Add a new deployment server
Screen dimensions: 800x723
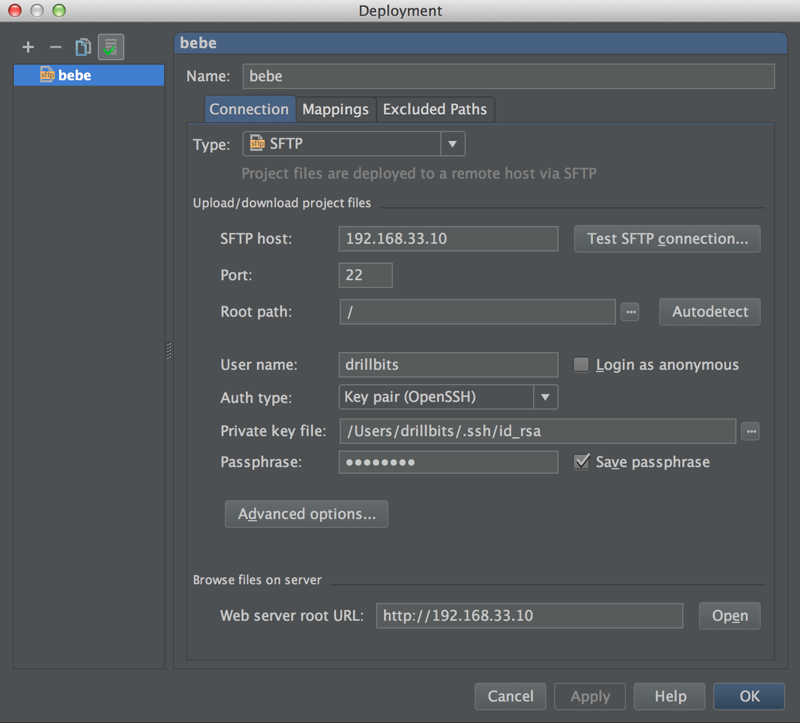coord(28,47)
